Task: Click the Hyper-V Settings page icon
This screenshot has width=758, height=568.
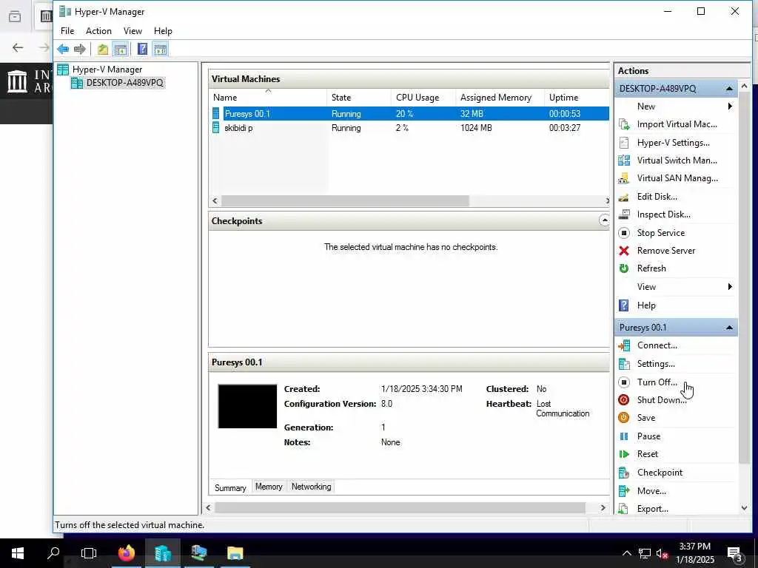Action: [x=624, y=143]
